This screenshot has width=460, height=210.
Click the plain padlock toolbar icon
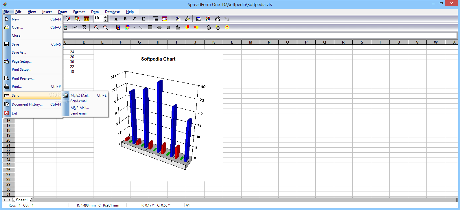click(209, 27)
